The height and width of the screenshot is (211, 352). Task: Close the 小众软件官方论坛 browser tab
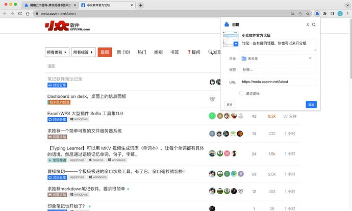click(x=132, y=5)
